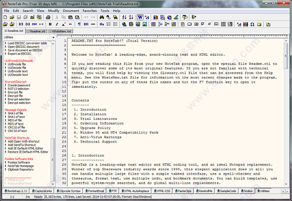Click the Paste clipboard icon
The width and height of the screenshot is (292, 201).
[x=71, y=17]
